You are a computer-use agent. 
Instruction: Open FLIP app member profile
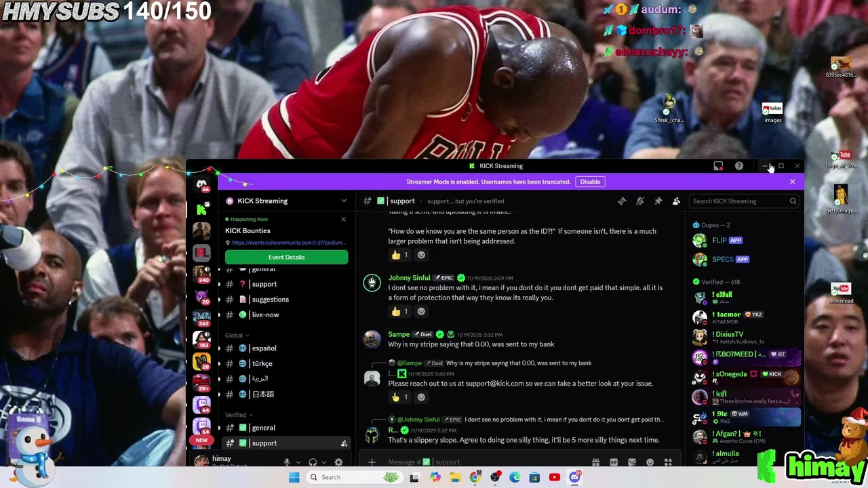745,241
